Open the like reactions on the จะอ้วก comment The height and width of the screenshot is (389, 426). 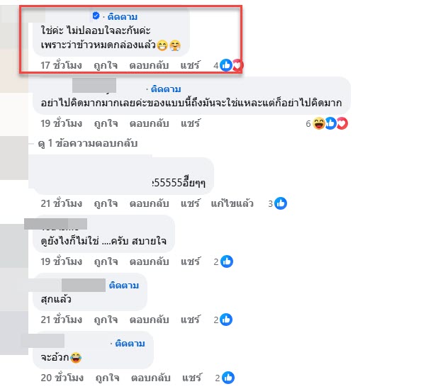[x=228, y=378]
